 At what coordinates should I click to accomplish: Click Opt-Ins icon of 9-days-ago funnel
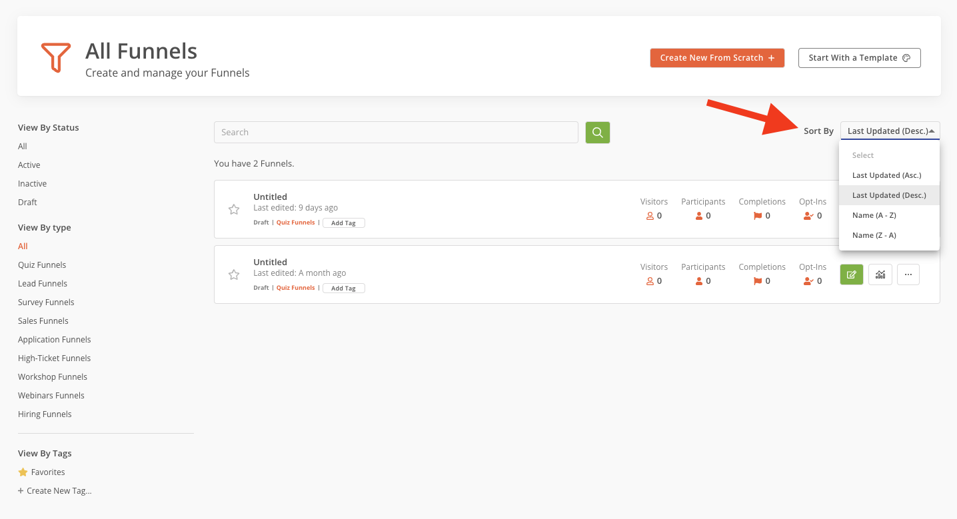pos(808,216)
